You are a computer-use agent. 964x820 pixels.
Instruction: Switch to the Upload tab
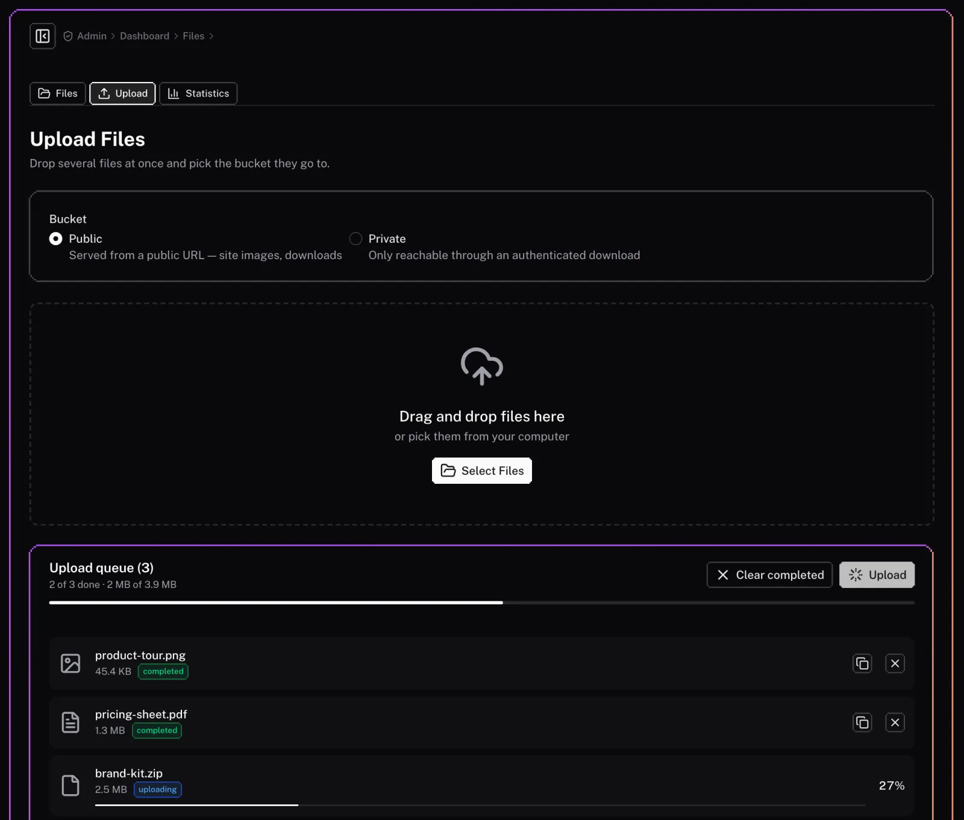tap(123, 93)
